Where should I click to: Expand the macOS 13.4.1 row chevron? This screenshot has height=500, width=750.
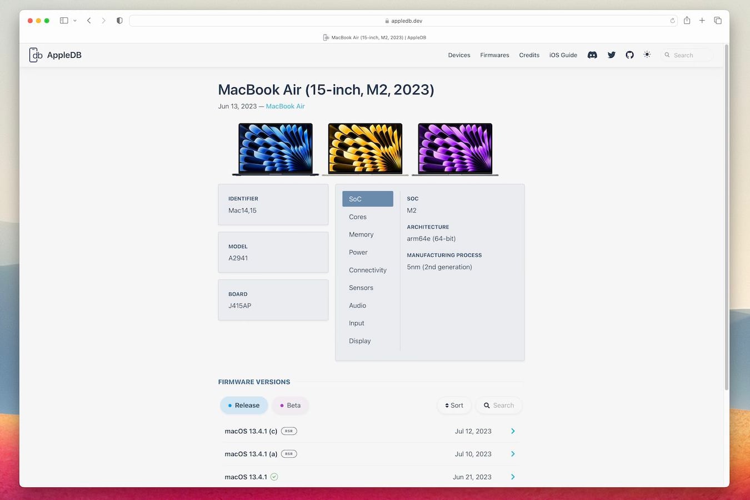513,477
